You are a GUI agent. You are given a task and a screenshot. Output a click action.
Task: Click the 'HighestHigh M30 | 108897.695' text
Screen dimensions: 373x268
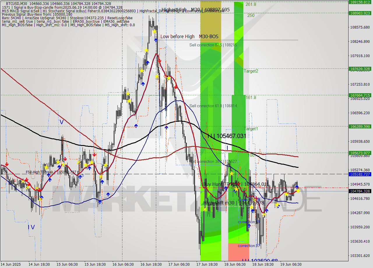pos(196,10)
